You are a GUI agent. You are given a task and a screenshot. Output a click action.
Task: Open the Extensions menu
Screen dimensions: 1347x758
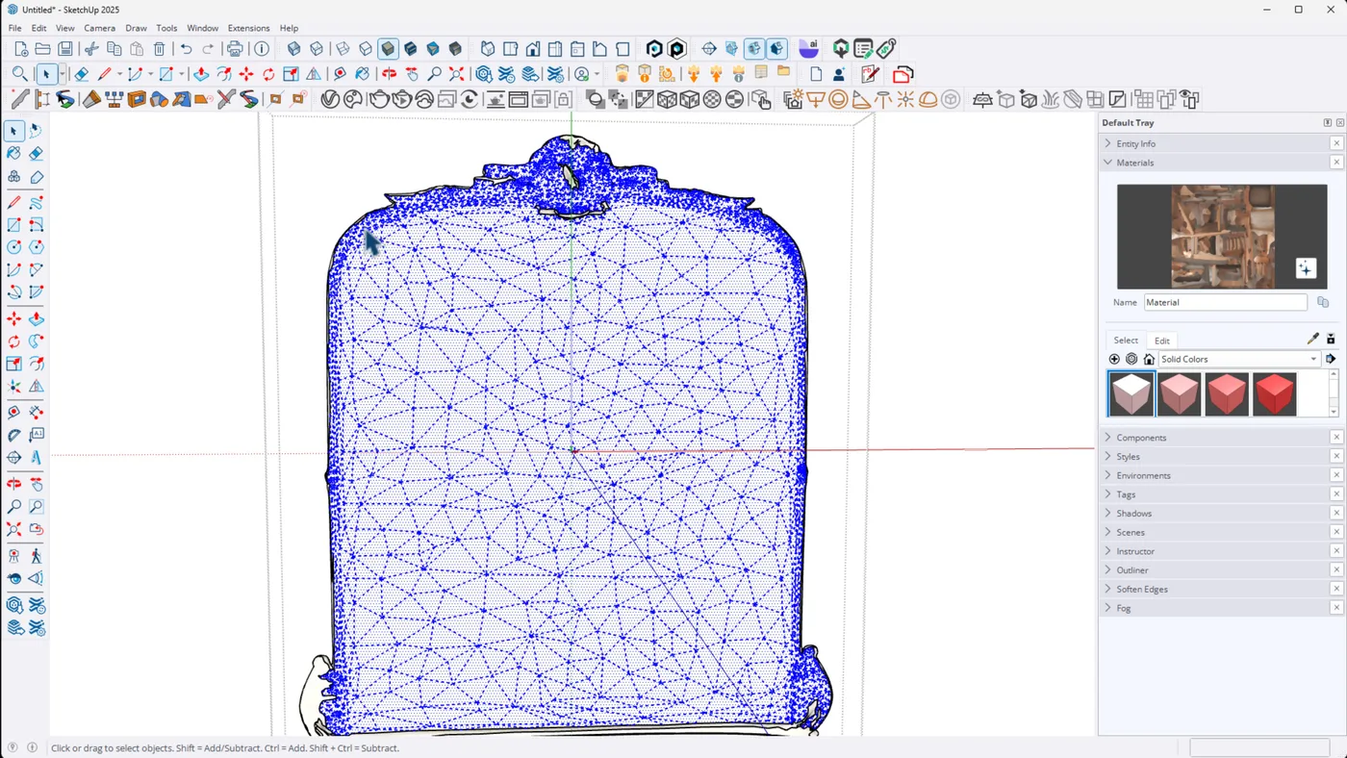[x=248, y=28]
